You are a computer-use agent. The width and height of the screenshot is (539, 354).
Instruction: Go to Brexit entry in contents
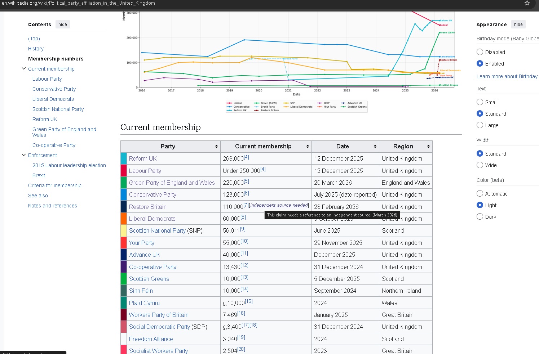coord(39,175)
